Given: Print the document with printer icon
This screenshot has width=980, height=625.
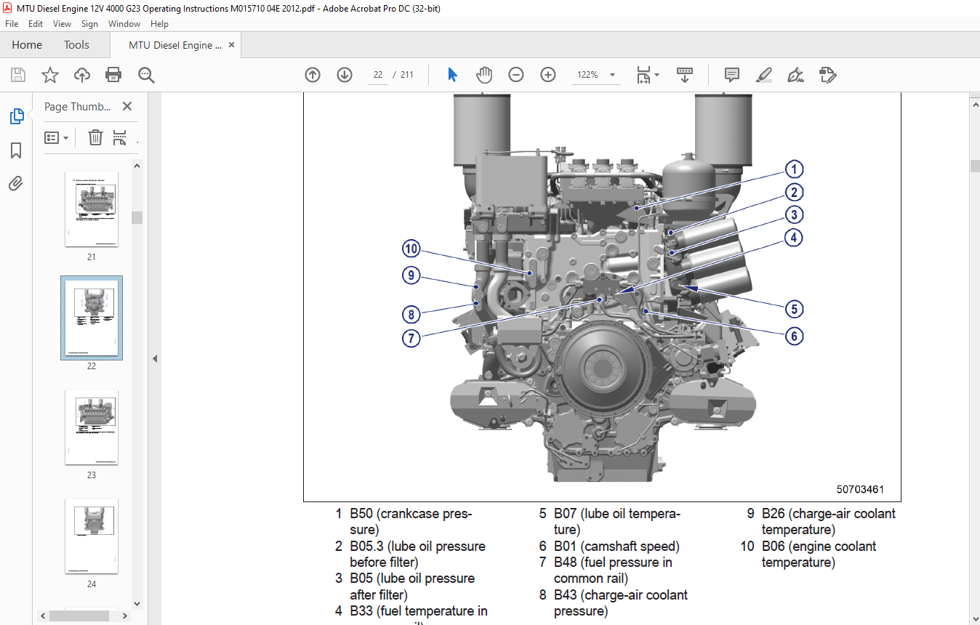Looking at the screenshot, I should 113,75.
